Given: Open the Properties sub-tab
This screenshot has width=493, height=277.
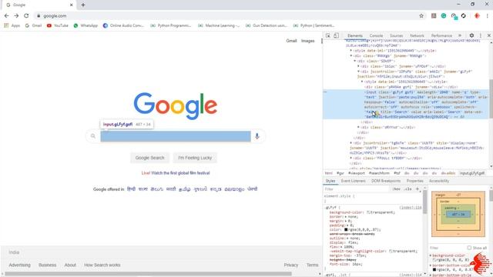Looking at the screenshot, I should 414,181.
